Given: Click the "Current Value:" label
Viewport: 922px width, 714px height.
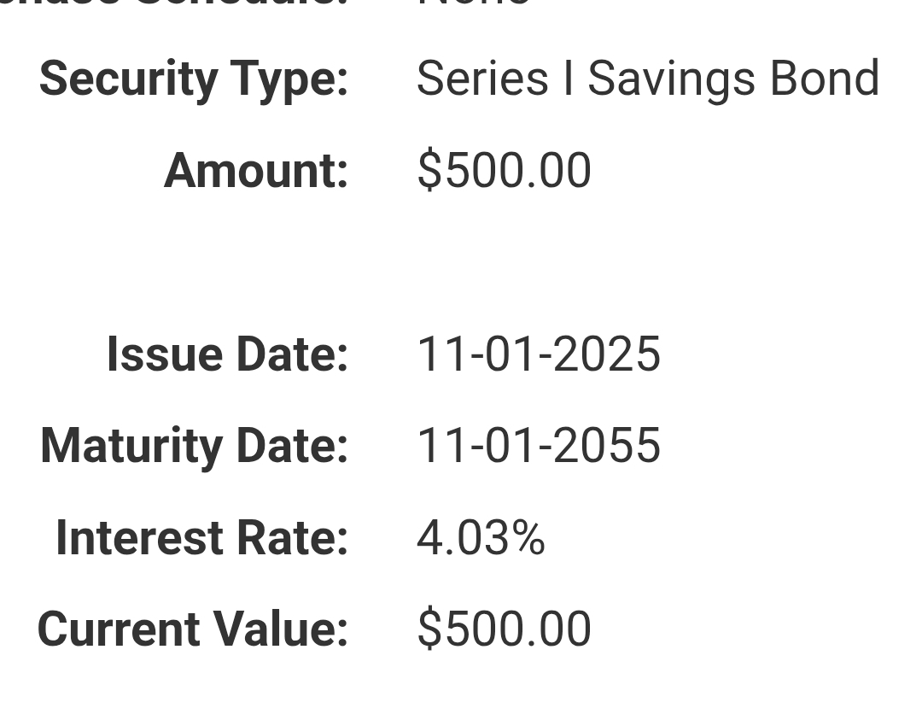Looking at the screenshot, I should (193, 629).
